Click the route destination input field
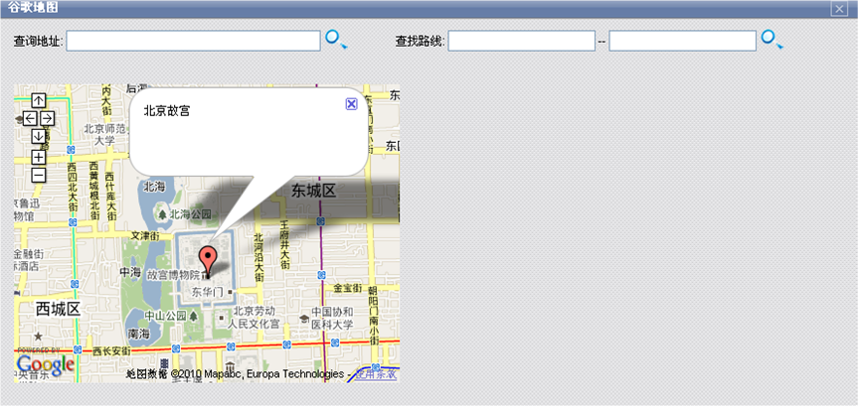Viewport: 858px width, 406px height. pyautogui.click(x=682, y=41)
